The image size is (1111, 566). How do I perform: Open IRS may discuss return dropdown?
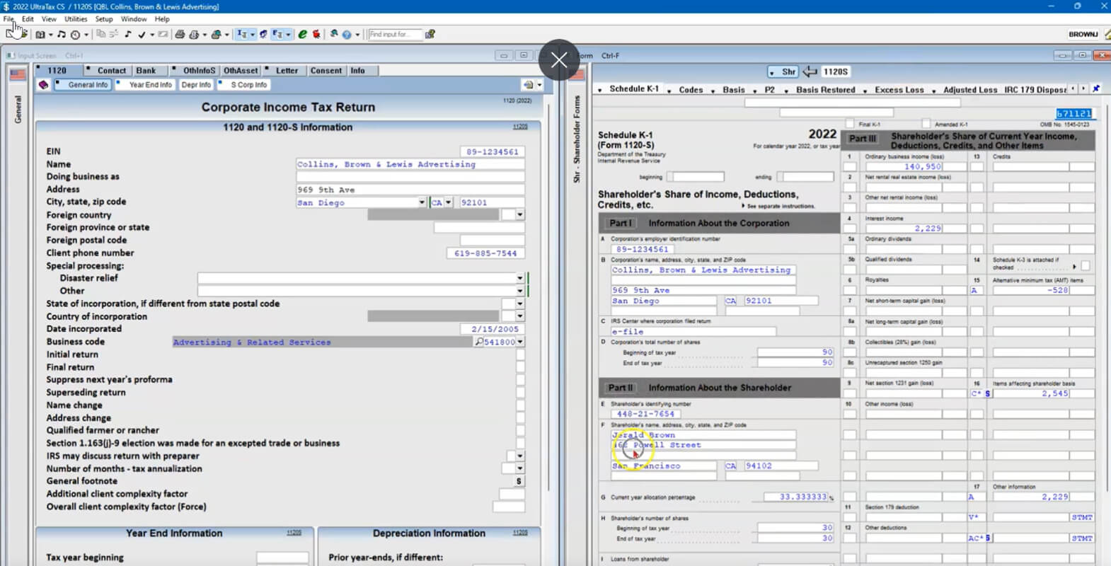click(520, 456)
